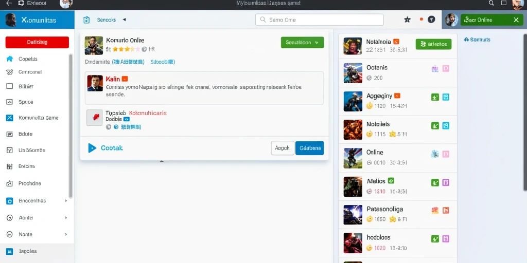
Task: Select the Bxtcins sidebar icon
Action: (x=10, y=166)
